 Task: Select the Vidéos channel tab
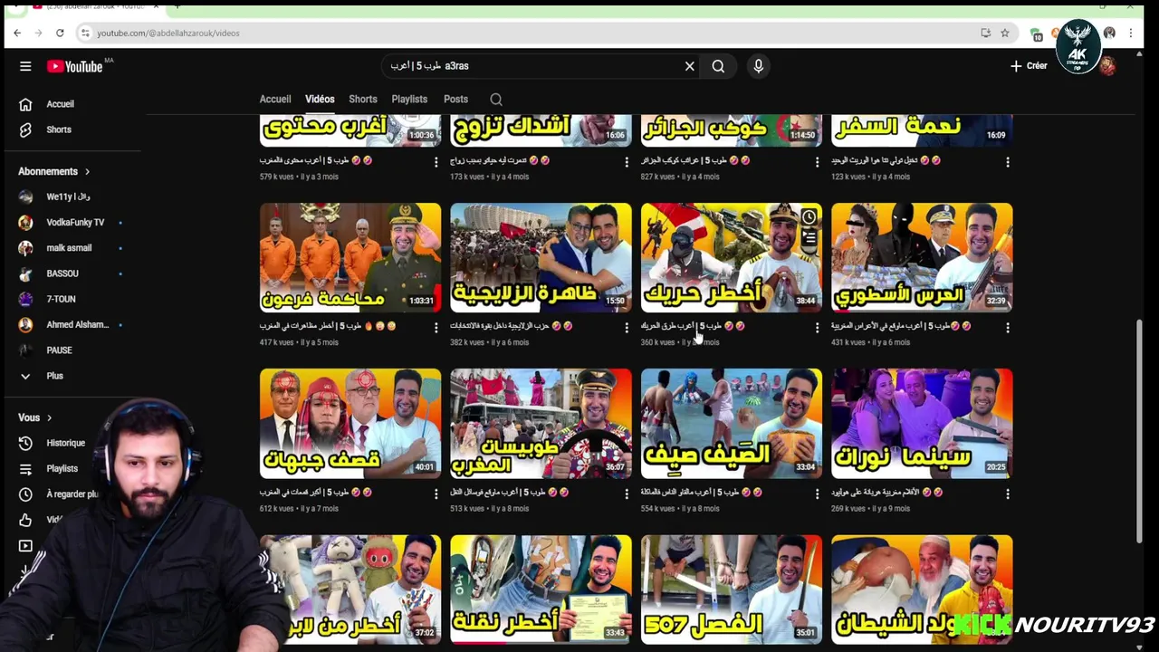pos(320,100)
